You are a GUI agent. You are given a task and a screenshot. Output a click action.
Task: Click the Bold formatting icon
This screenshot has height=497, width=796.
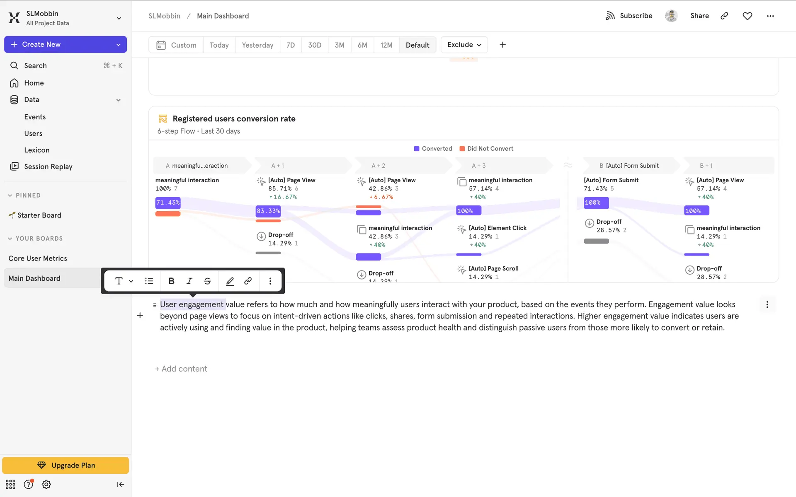coord(171,281)
